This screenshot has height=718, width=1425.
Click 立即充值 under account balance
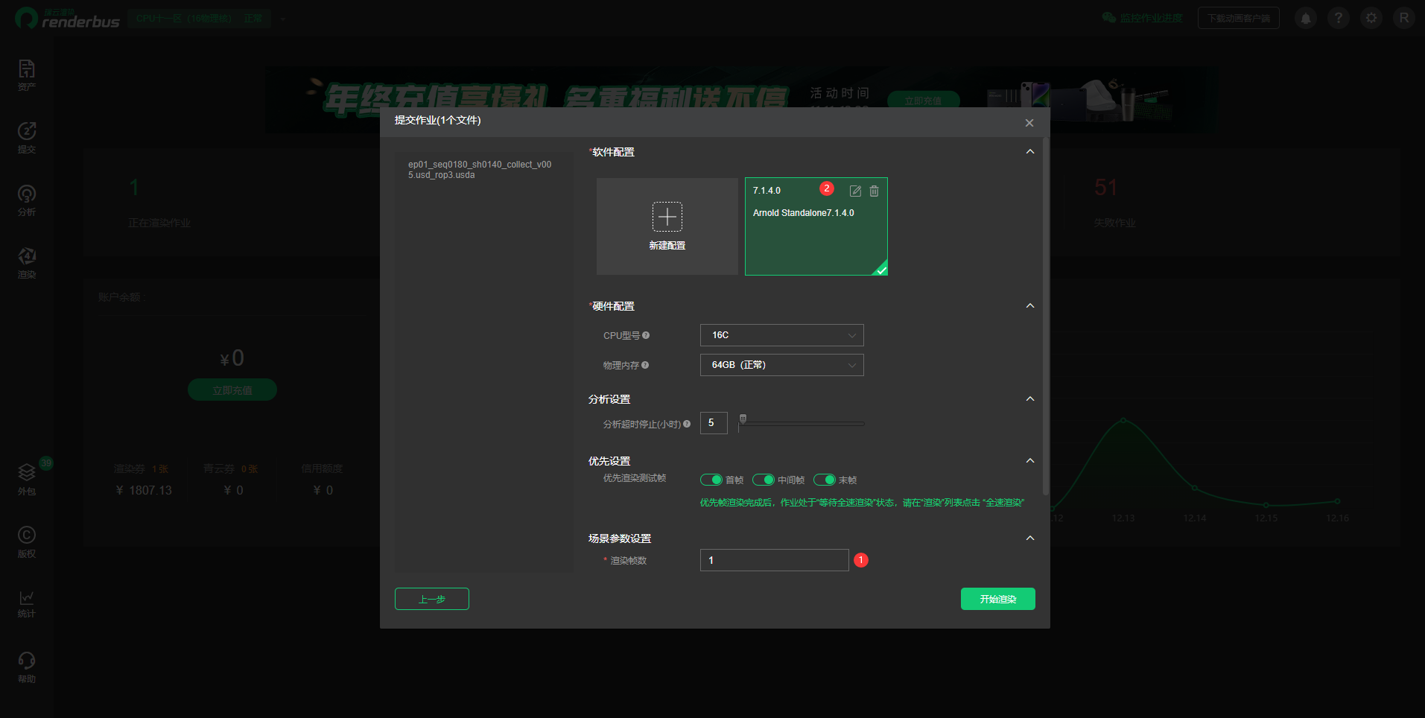(x=232, y=390)
